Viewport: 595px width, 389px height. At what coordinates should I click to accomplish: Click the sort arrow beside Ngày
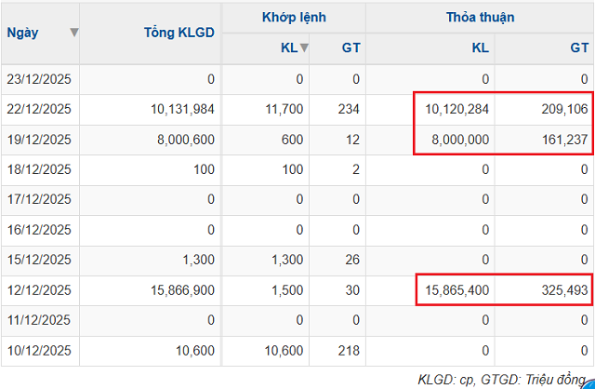74,33
